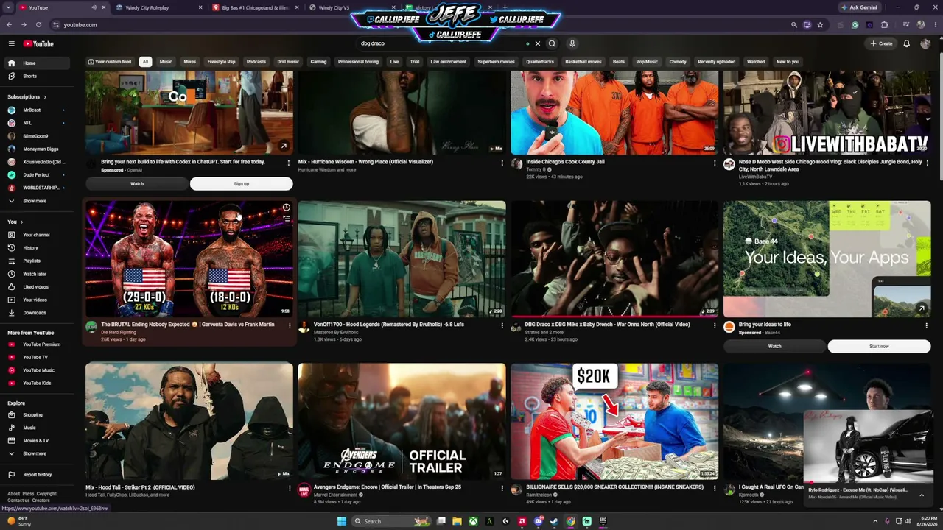Open Shopping in the Explore section
This screenshot has height=530, width=943.
click(38, 414)
